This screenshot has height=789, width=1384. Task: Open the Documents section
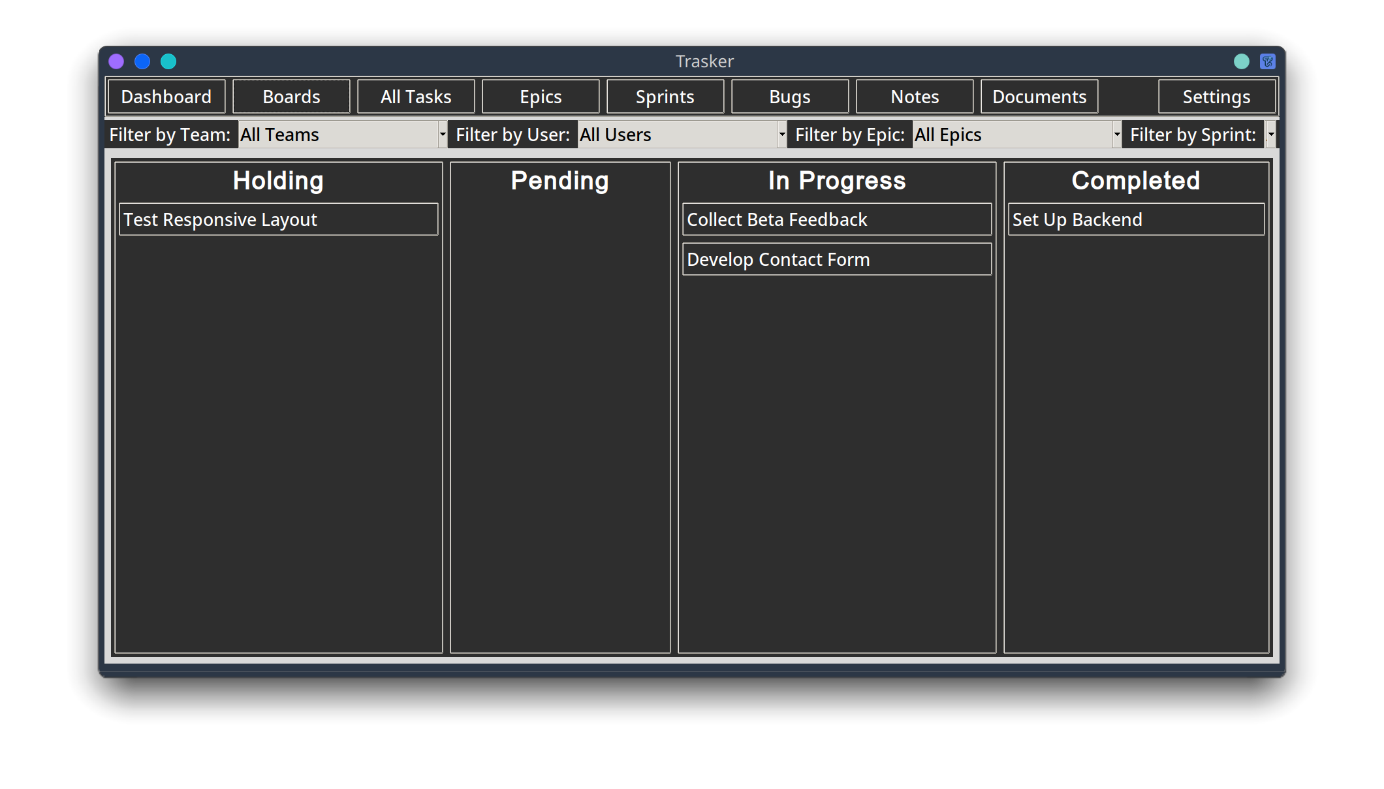tap(1039, 96)
